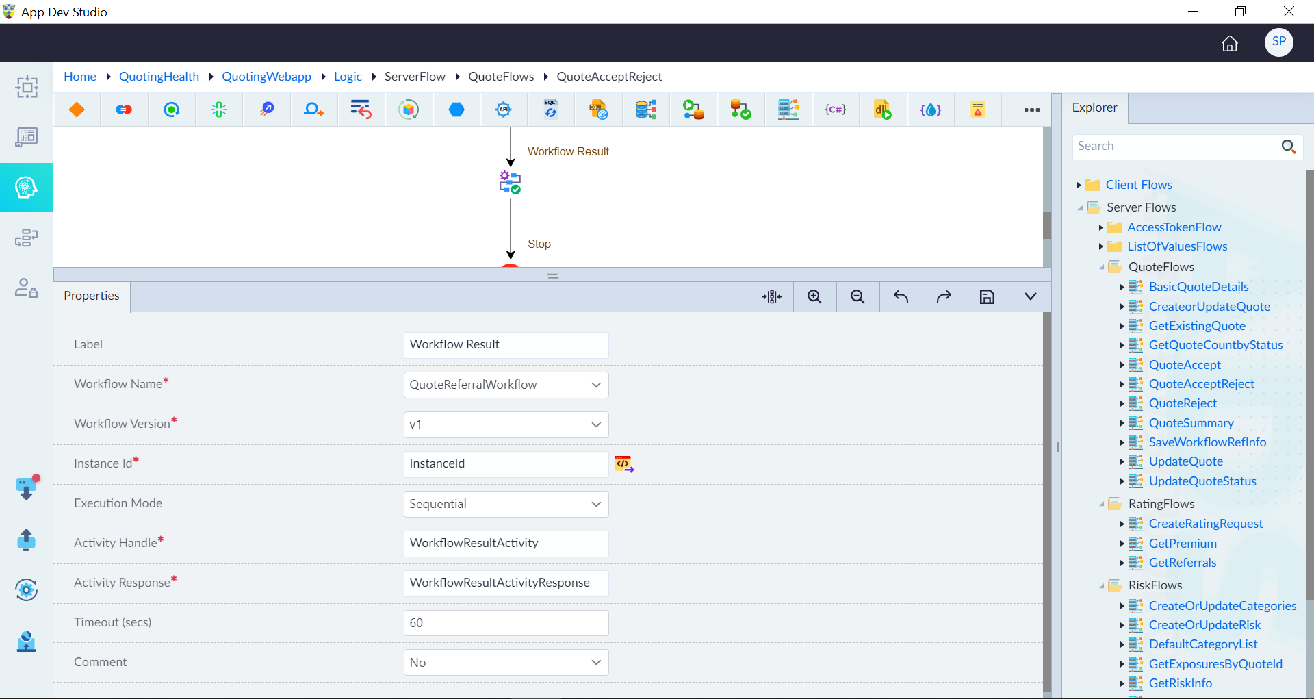Open UpdateQuoteStatus flow in tree
This screenshot has height=699, width=1314.
click(x=1202, y=481)
